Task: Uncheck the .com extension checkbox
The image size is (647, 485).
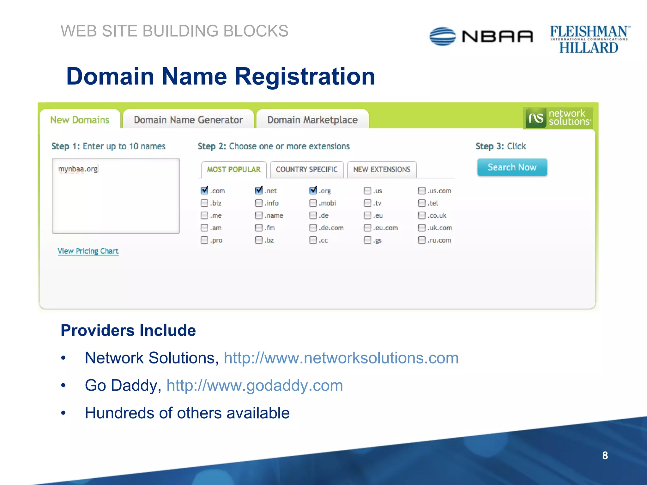Action: click(204, 190)
